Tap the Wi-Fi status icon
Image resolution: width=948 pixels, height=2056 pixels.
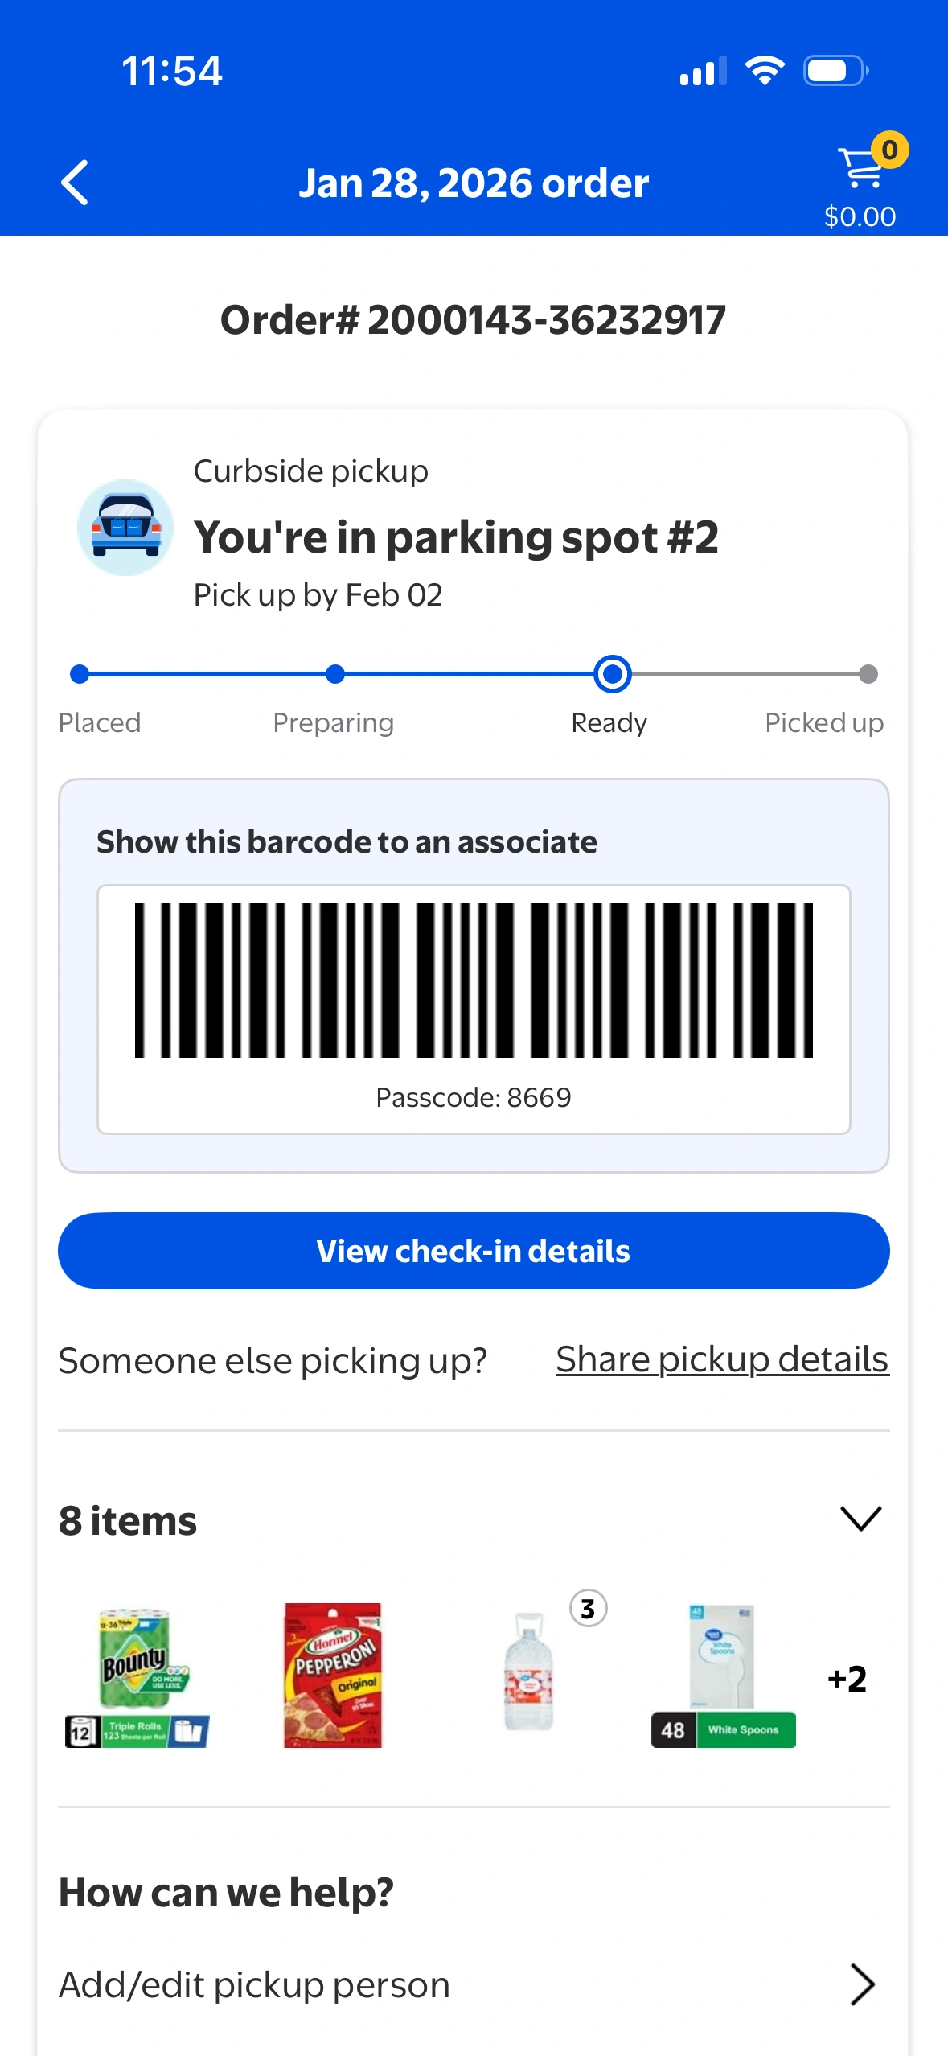(765, 71)
